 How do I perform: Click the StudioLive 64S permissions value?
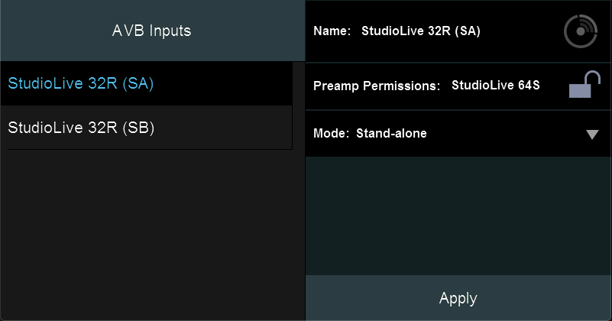point(495,85)
